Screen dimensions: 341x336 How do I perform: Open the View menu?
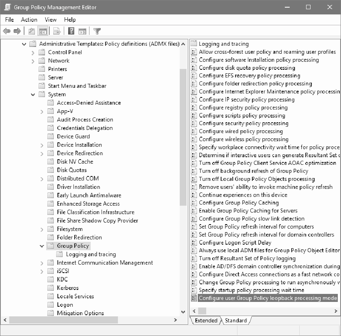50,20
